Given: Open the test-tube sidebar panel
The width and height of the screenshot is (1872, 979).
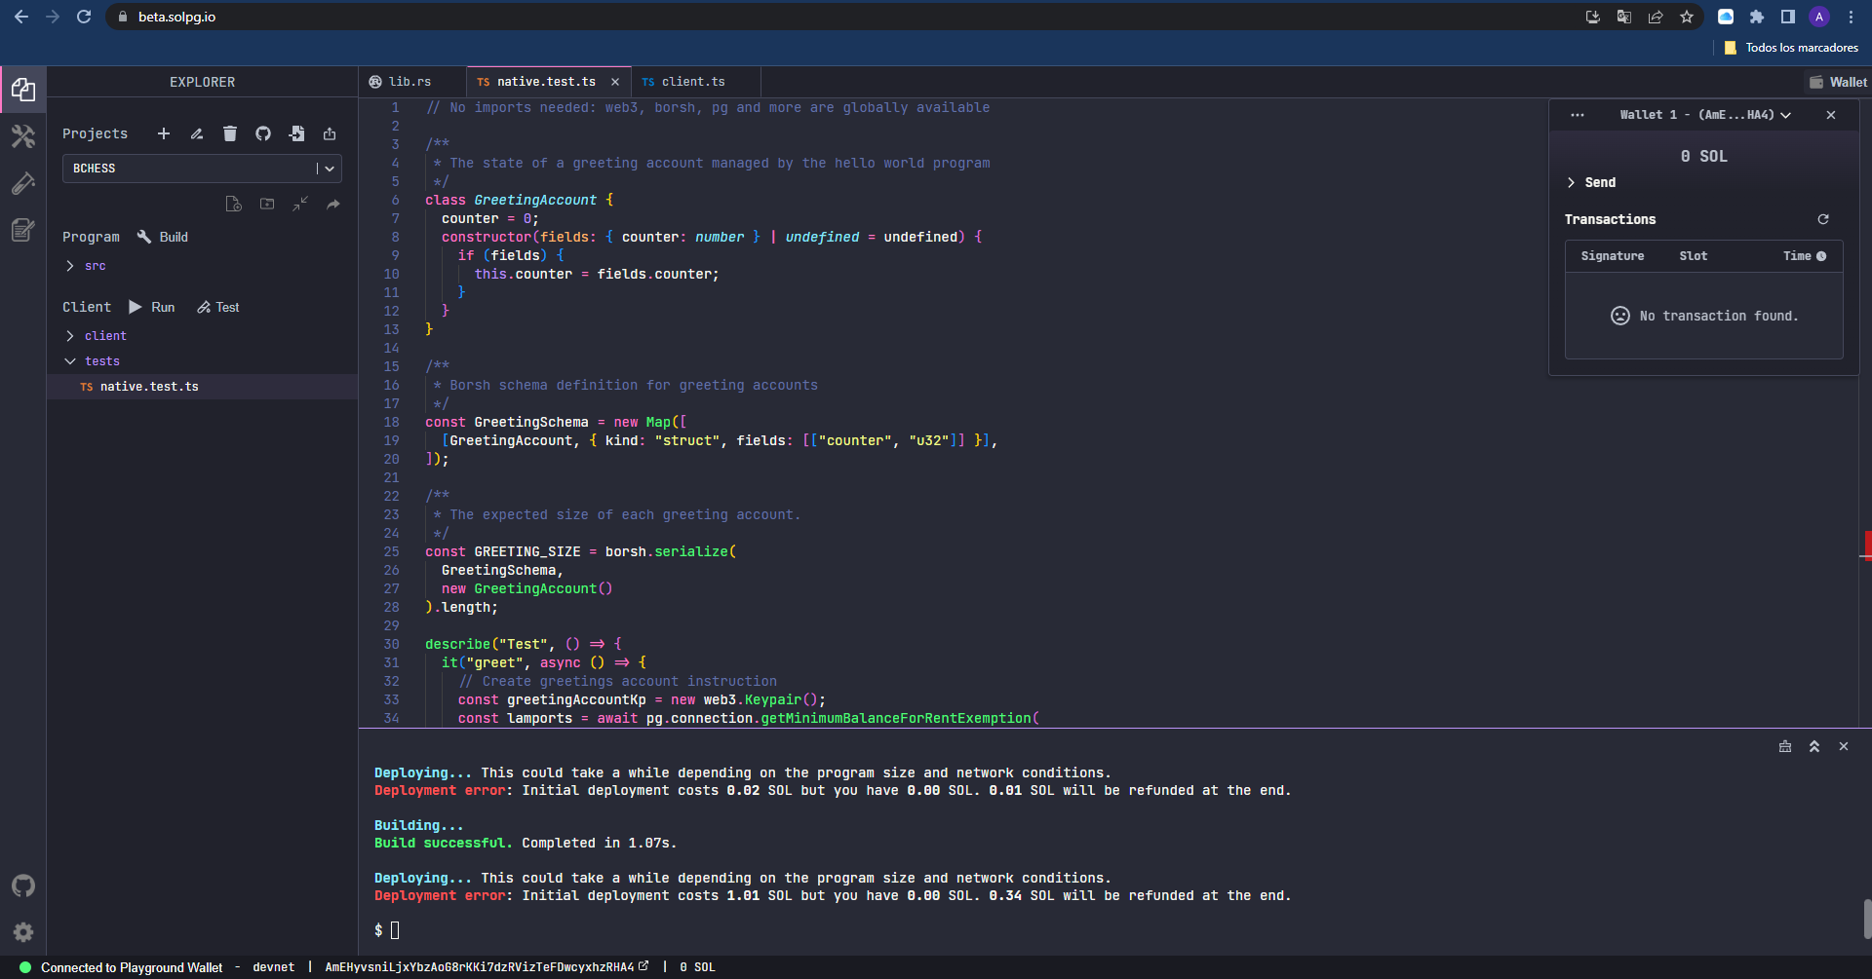Looking at the screenshot, I should (23, 183).
